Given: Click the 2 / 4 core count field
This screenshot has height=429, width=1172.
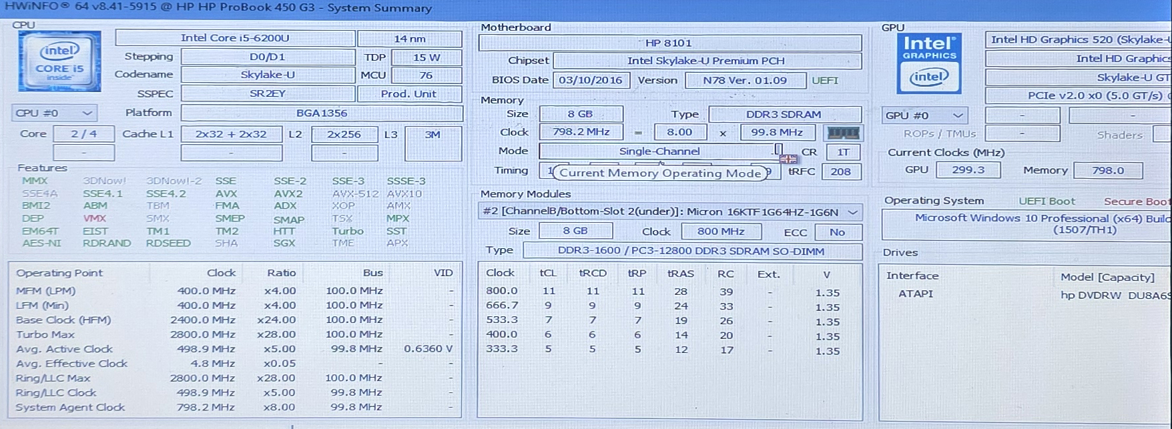Looking at the screenshot, I should pos(84,133).
